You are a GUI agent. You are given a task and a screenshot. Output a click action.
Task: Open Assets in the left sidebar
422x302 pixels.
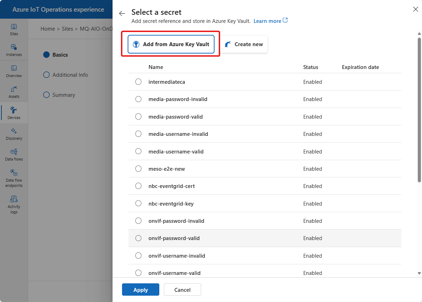pos(14,92)
